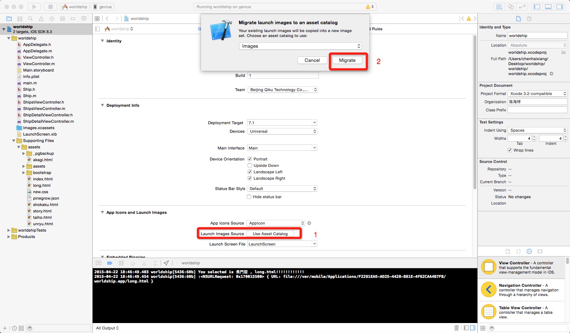Image resolution: width=570 pixels, height=333 pixels.
Task: Open the App Icons Source dropdown
Action: click(x=276, y=223)
